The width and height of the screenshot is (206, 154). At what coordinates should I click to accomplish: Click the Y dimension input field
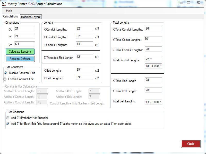tap(24, 36)
